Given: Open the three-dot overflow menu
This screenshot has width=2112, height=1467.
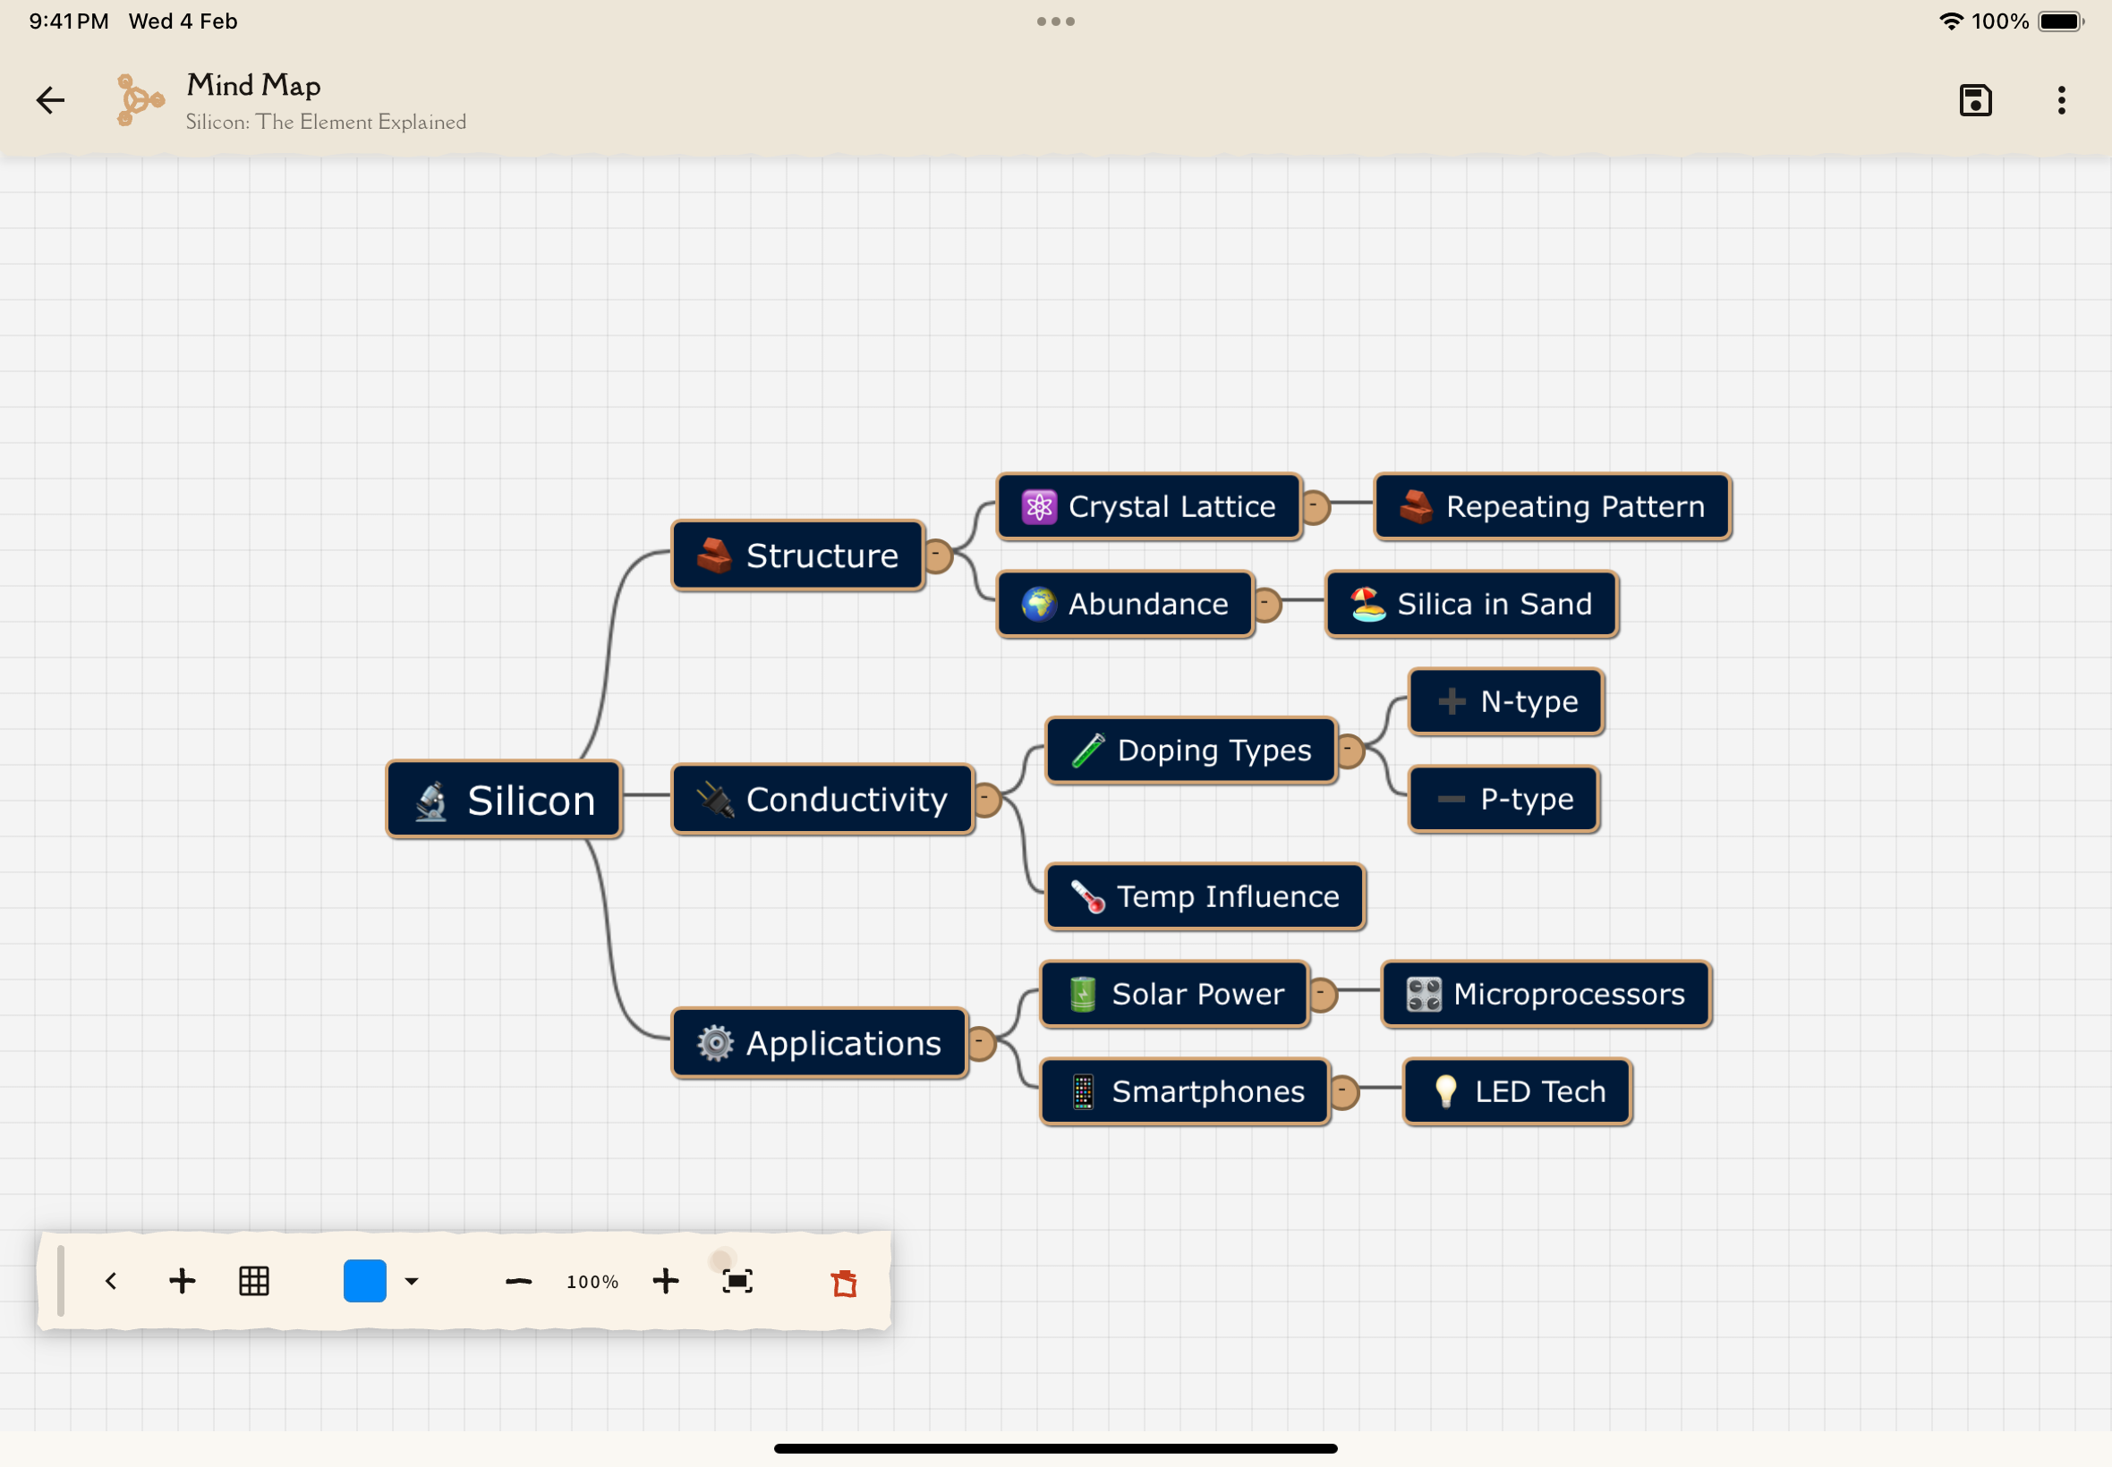Looking at the screenshot, I should 2060,99.
